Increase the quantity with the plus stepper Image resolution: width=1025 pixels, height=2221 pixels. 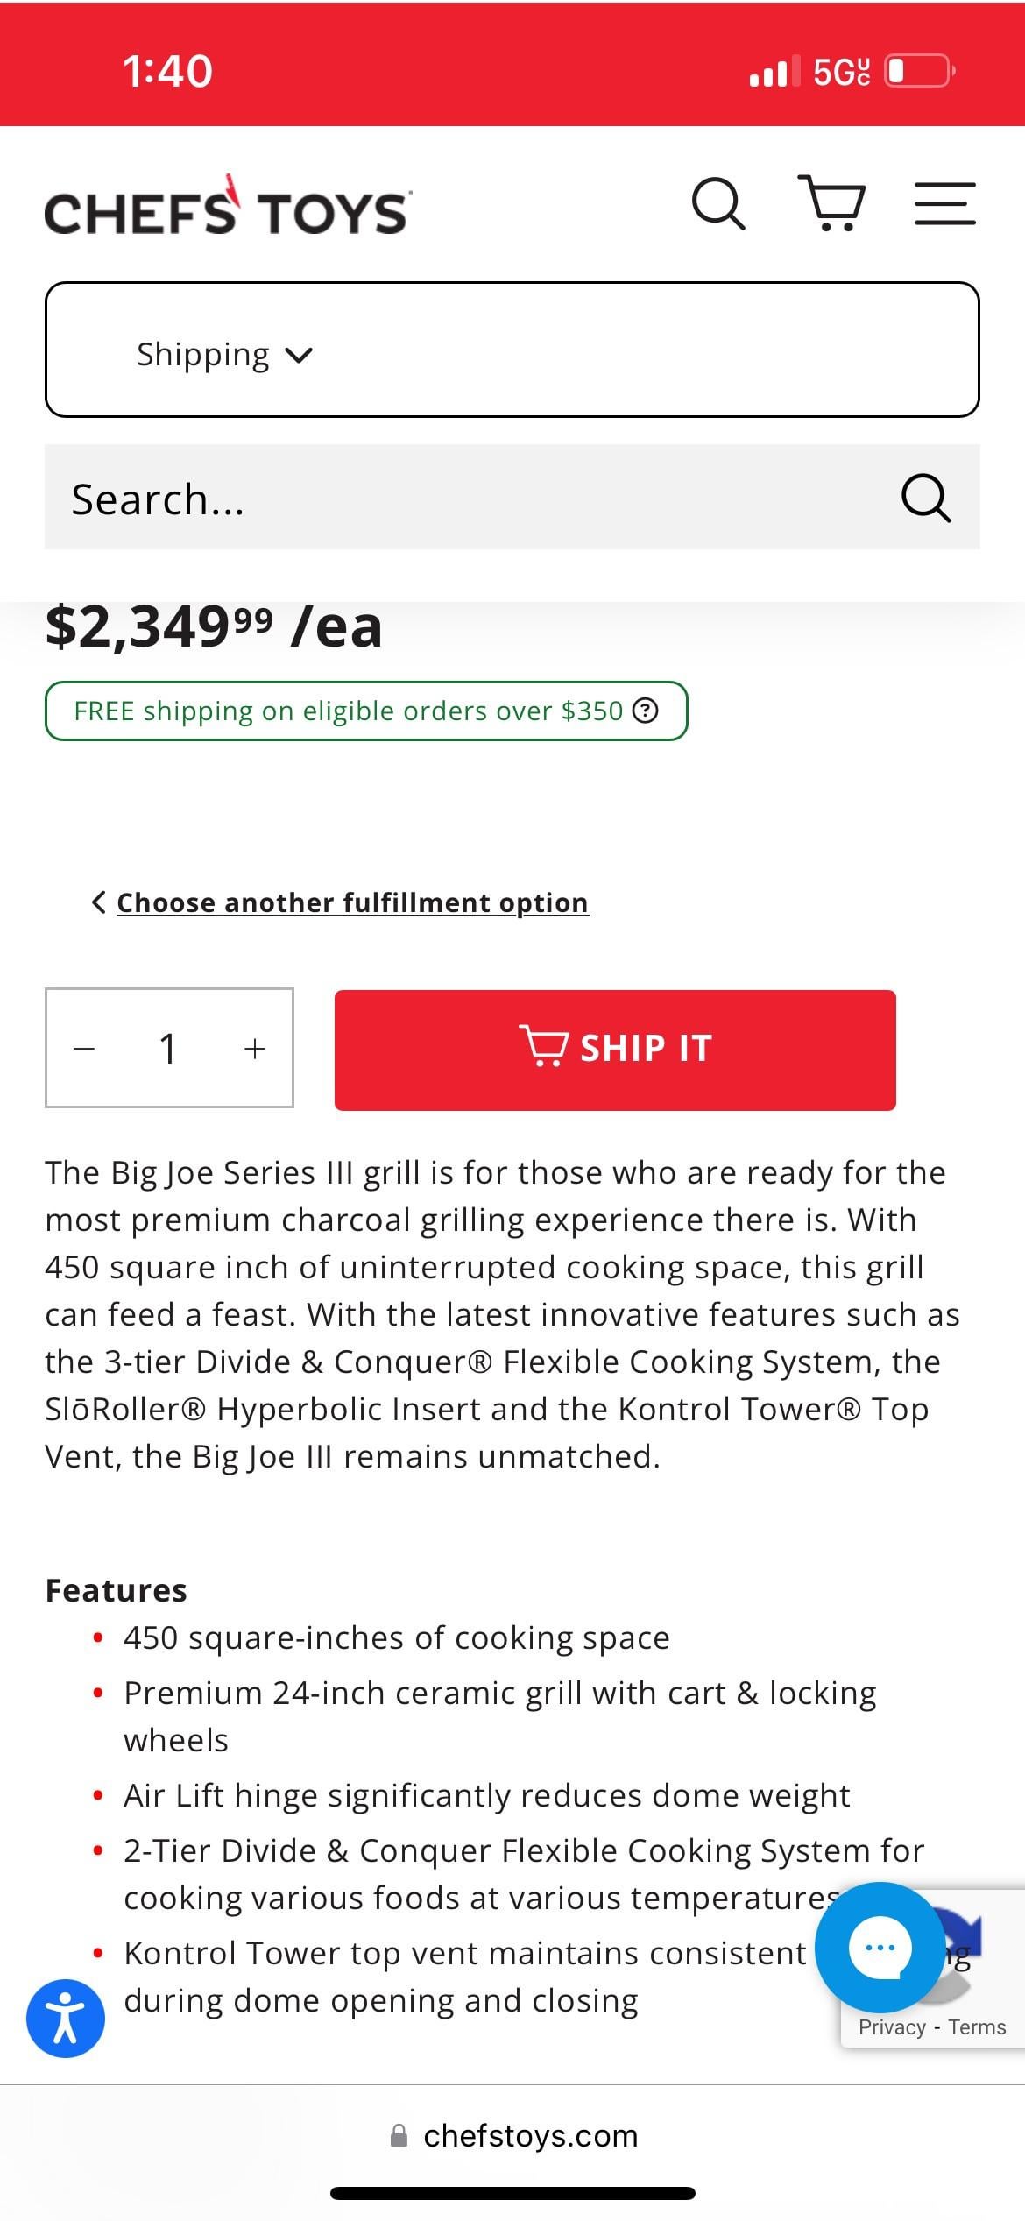point(253,1048)
